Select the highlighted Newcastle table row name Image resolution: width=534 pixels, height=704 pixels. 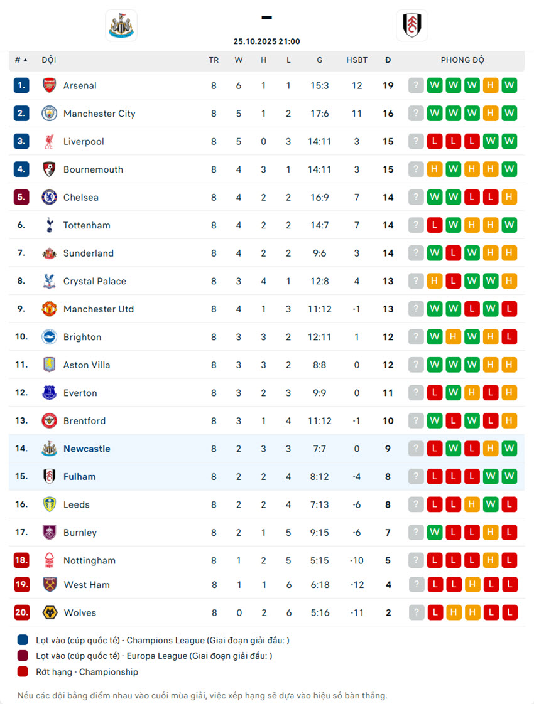(x=87, y=449)
